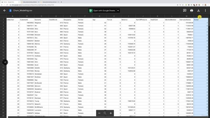Click the surname Hargrave cell
This screenshot has height=118, width=210.
pos(41,23)
